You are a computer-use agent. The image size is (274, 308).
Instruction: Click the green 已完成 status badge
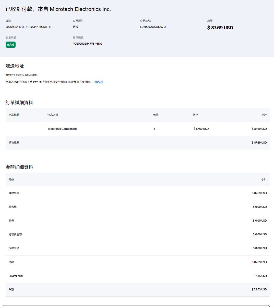tap(10, 45)
